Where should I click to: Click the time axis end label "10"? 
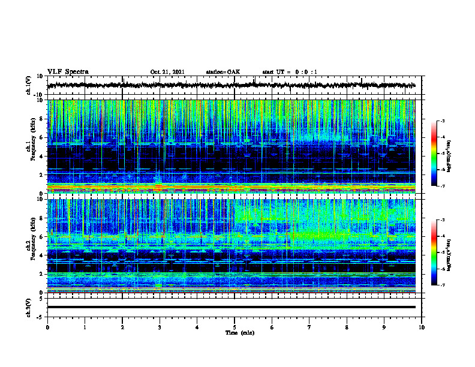pyautogui.click(x=422, y=327)
